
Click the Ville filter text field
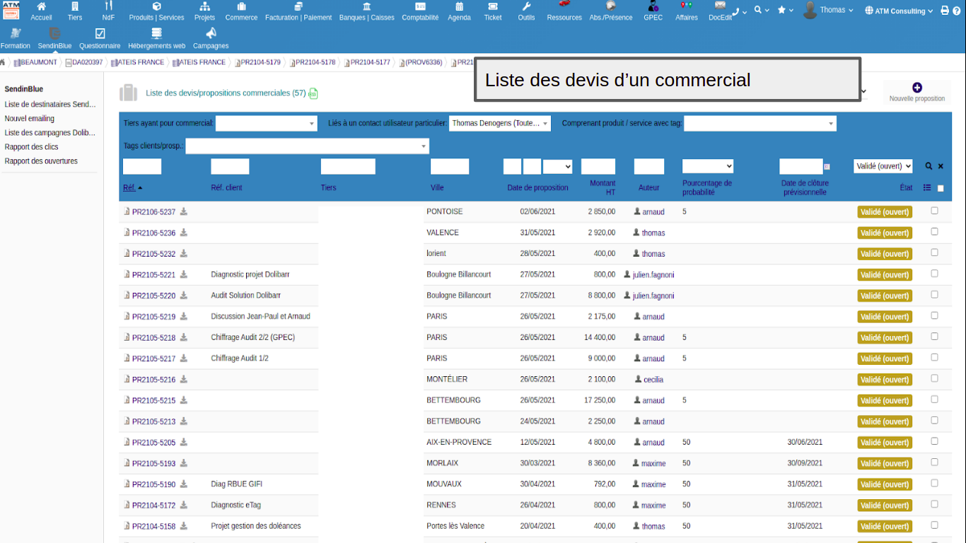[449, 167]
